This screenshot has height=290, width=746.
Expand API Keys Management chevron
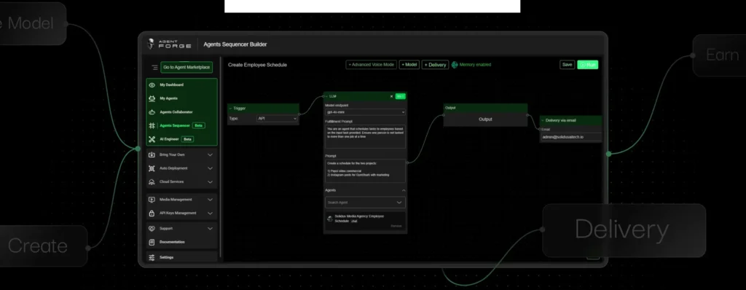[211, 213]
